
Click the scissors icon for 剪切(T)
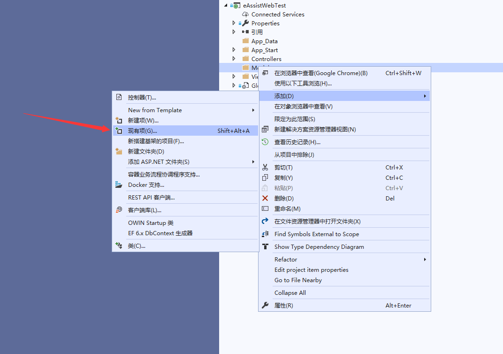click(265, 168)
